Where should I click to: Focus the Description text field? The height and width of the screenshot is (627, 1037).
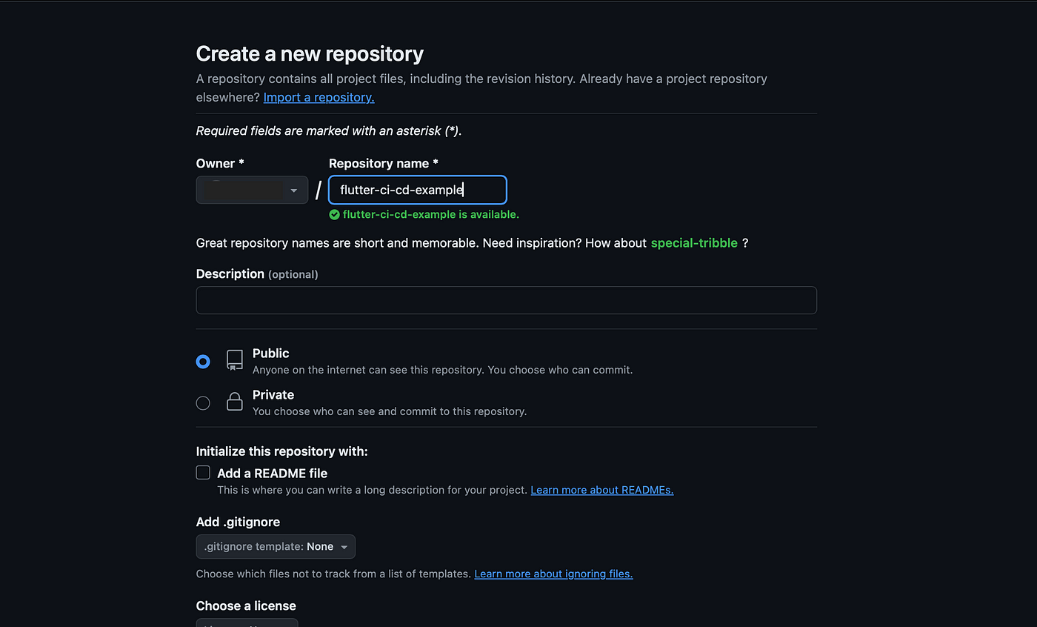tap(506, 300)
